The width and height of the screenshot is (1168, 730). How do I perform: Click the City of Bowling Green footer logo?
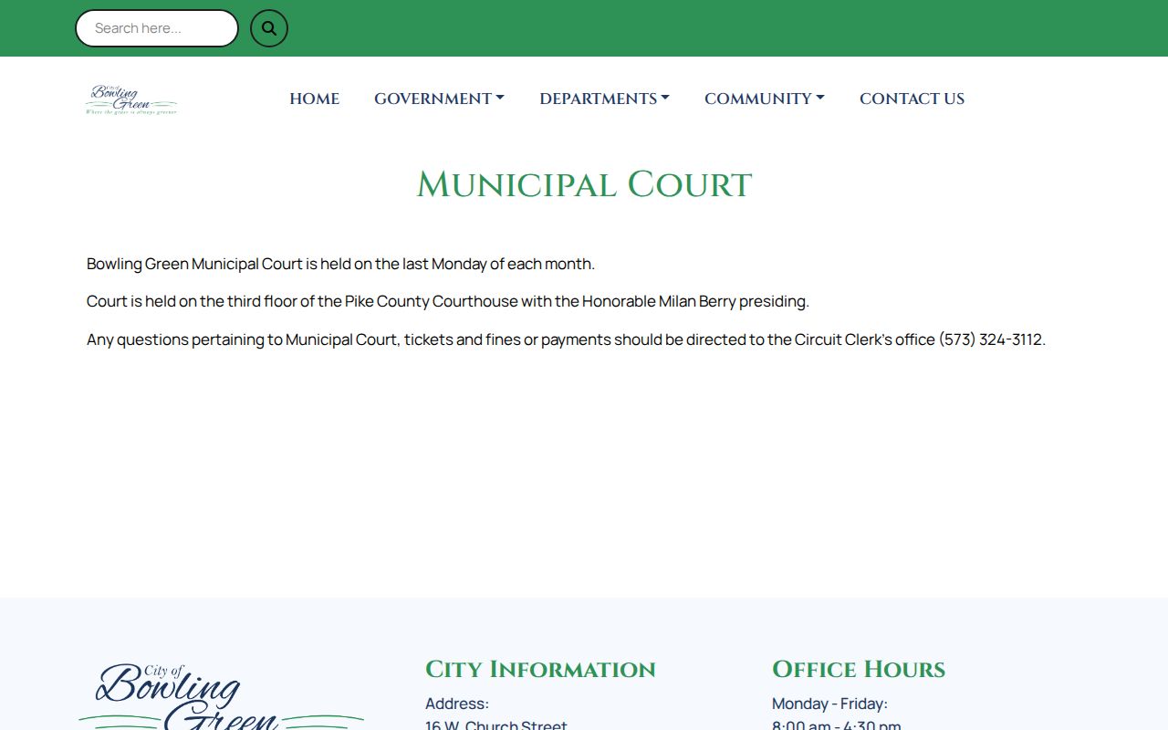[221, 696]
